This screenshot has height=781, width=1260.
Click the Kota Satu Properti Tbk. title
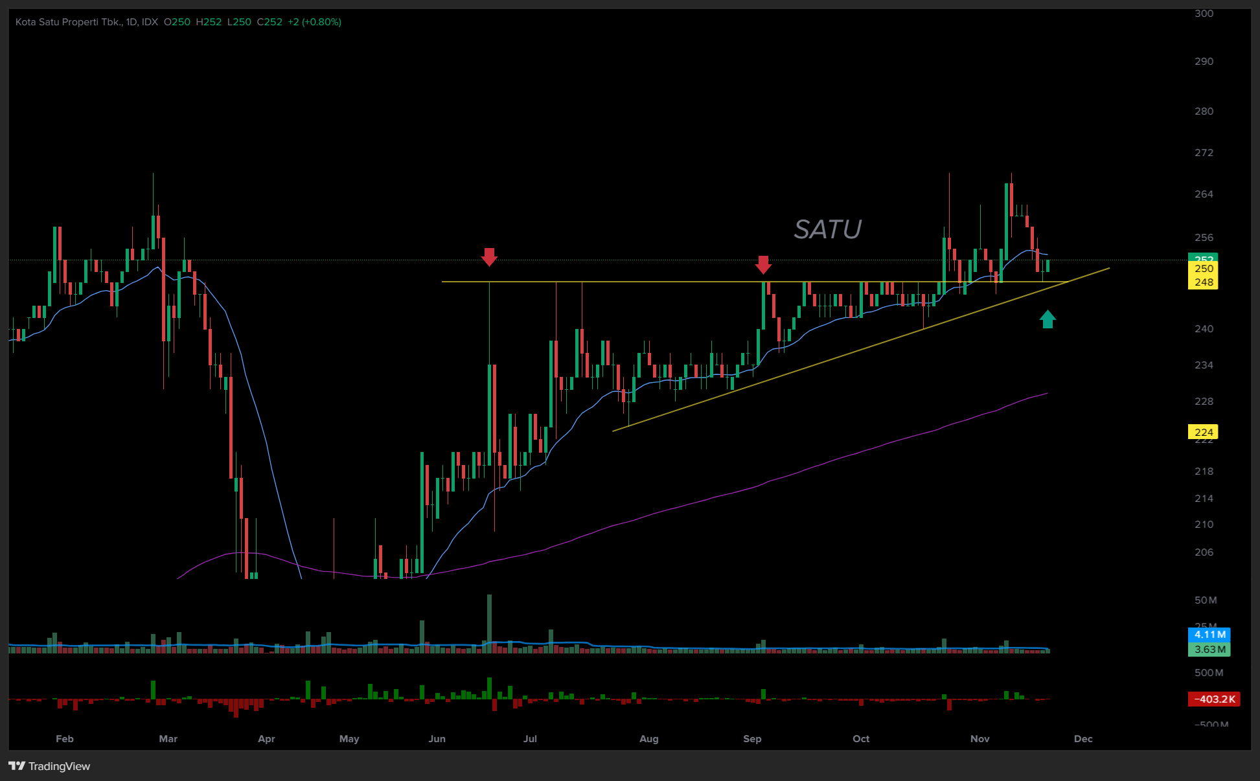pos(69,22)
